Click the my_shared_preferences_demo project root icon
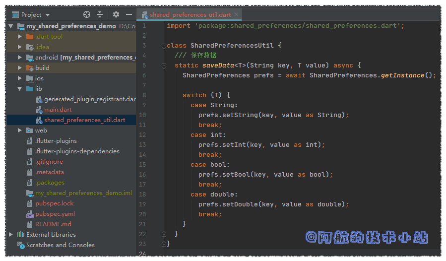This screenshot has width=446, height=261. 21,26
